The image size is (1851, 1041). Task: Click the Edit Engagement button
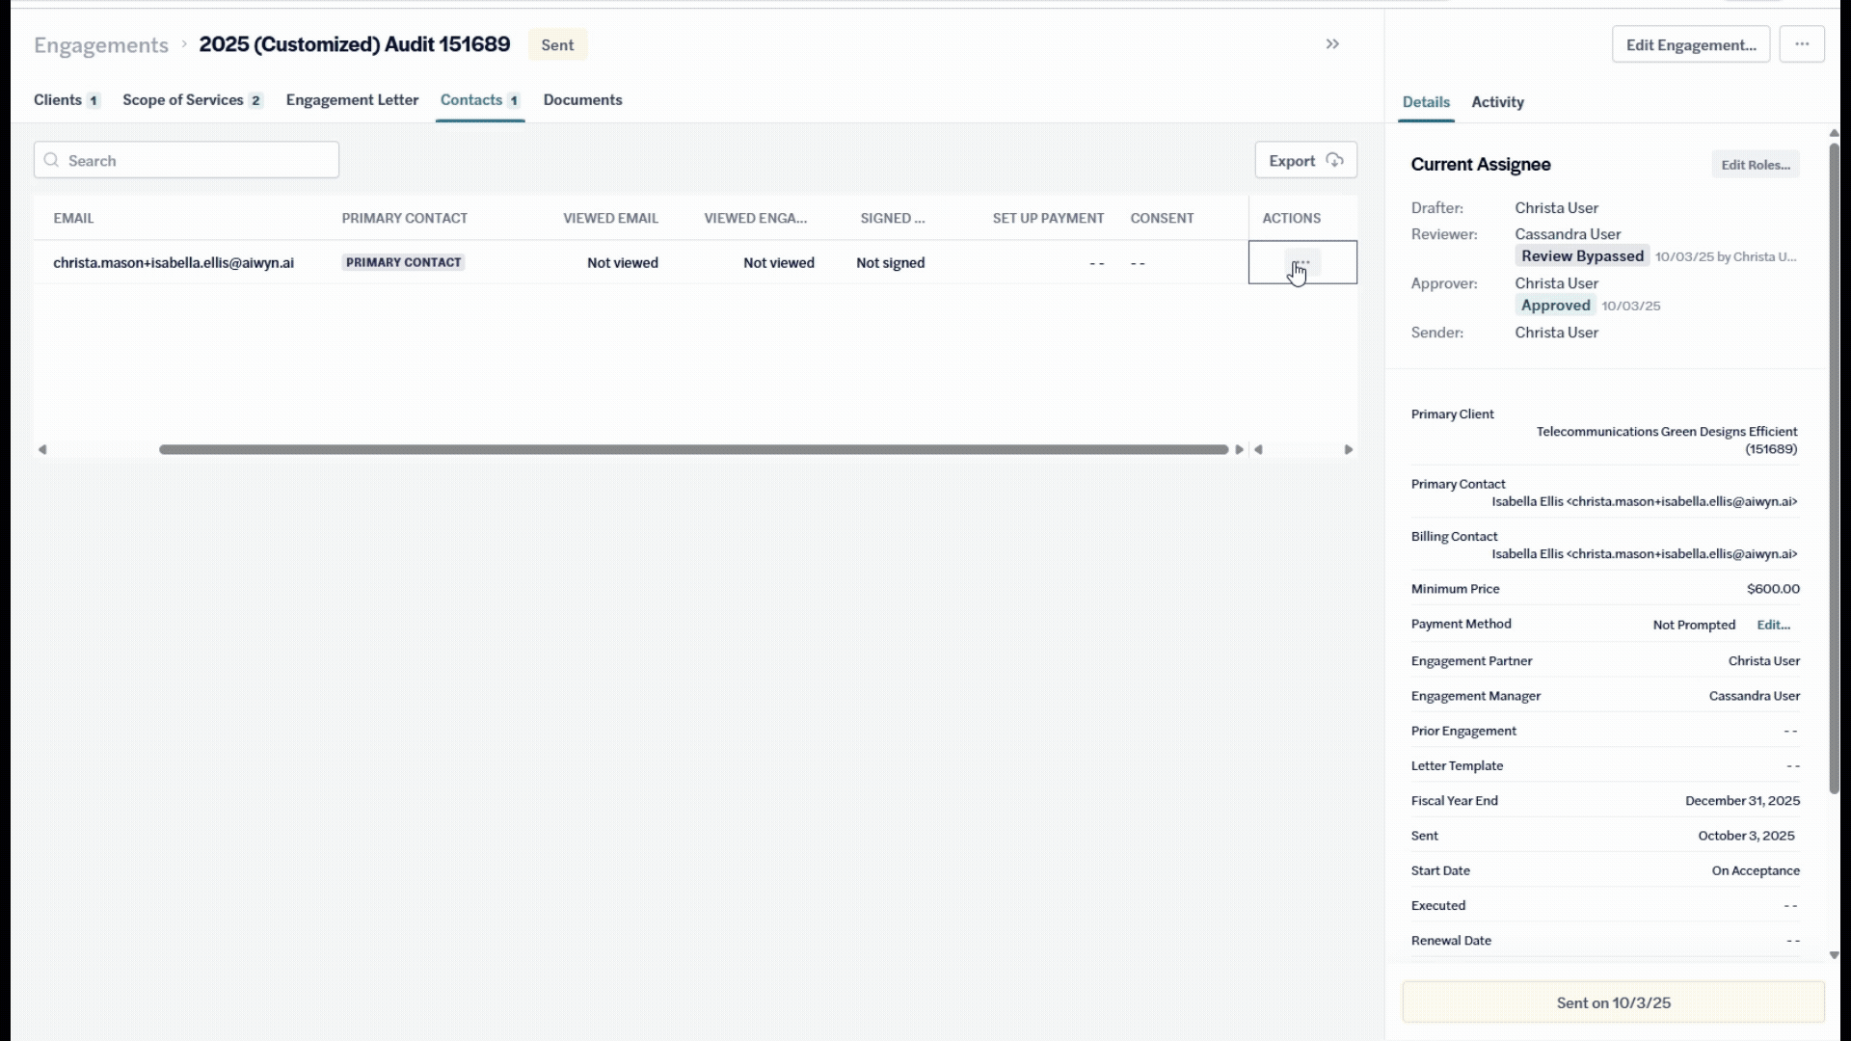[x=1691, y=44]
